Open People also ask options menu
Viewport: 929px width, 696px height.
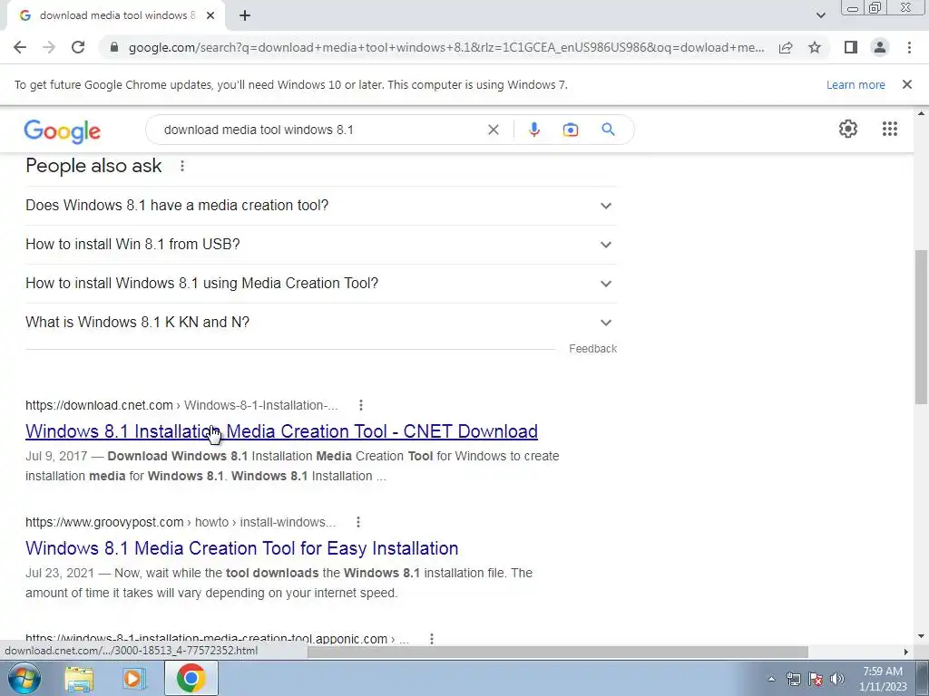(181, 166)
